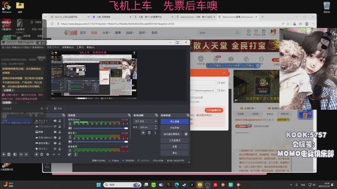337x189 pixels.
Task: Open options menu for 媒体源 2 mixer channel
Action: click(70, 137)
